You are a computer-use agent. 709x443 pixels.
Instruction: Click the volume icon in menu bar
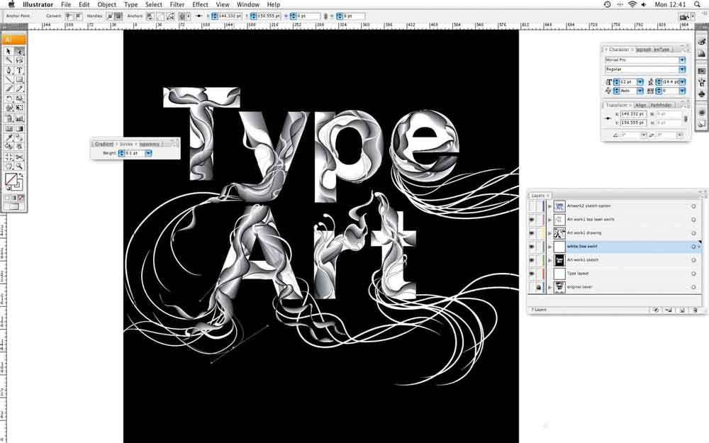644,4
